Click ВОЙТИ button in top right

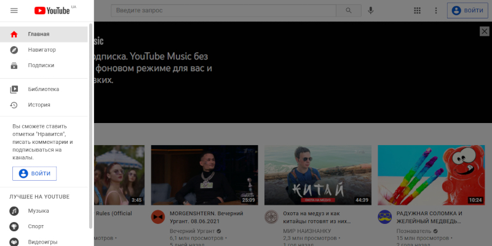pyautogui.click(x=467, y=10)
